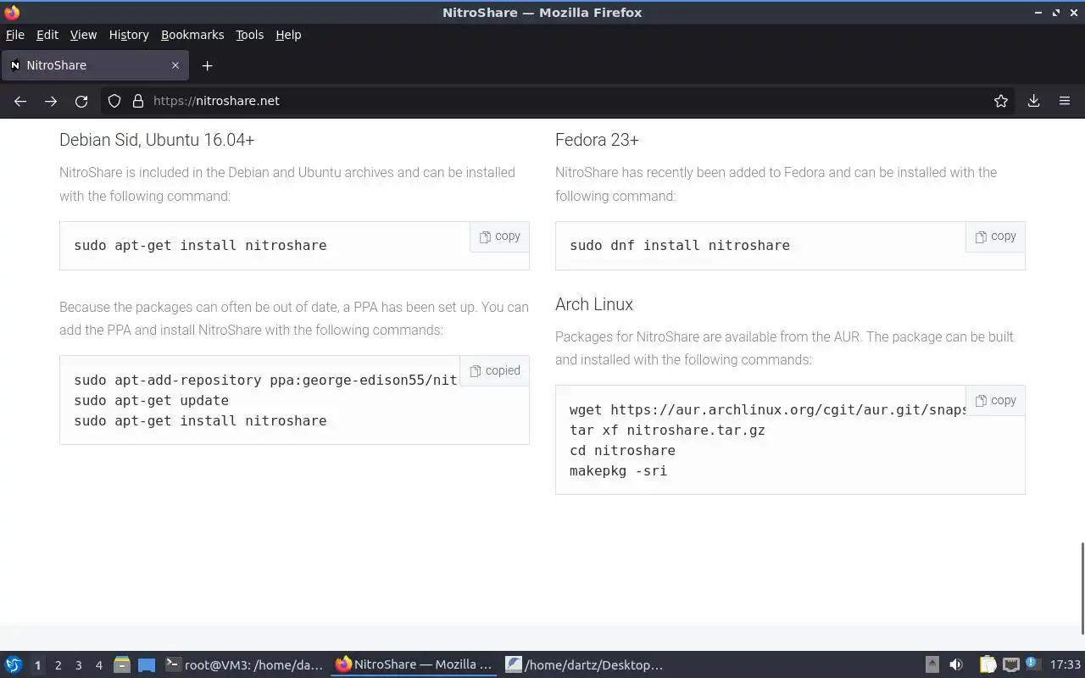
Task: Reload the NitroShare page
Action: pos(81,101)
